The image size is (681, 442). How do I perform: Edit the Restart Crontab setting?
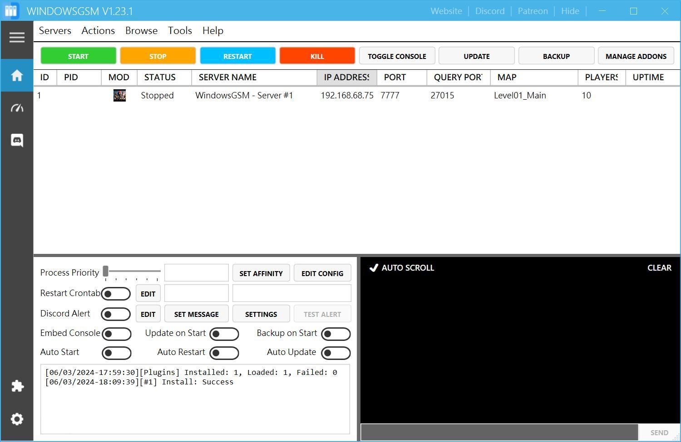click(148, 294)
